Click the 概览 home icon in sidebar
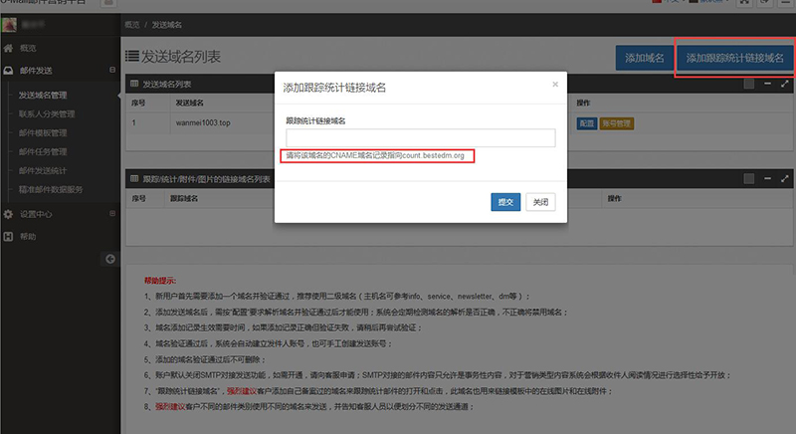796x434 pixels. click(9, 48)
